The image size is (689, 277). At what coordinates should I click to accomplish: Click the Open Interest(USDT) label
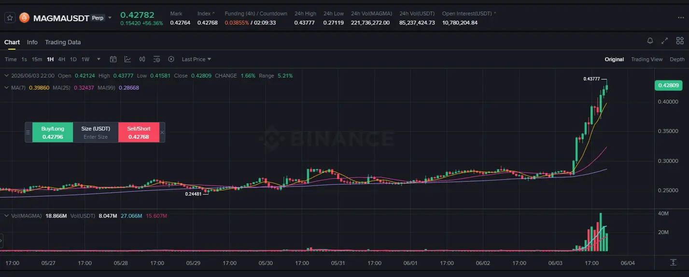(467, 13)
